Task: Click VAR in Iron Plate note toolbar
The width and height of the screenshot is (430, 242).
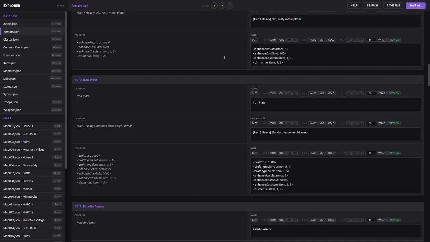Action: pyautogui.click(x=322, y=153)
